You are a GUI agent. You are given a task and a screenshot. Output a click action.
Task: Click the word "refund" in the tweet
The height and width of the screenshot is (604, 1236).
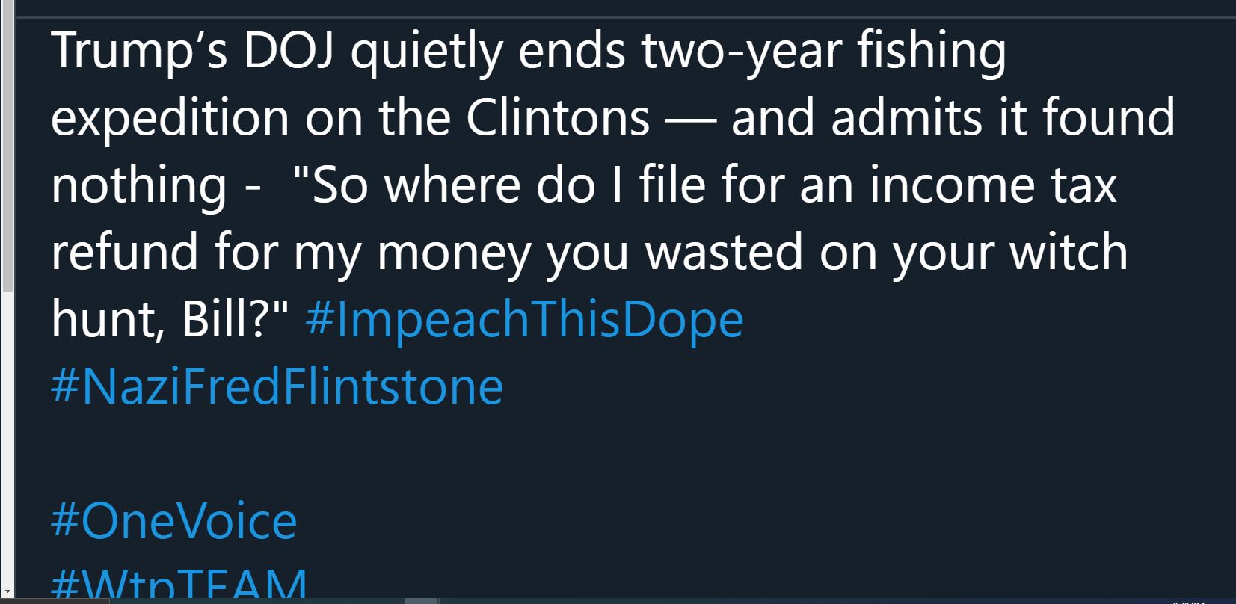[x=125, y=253]
